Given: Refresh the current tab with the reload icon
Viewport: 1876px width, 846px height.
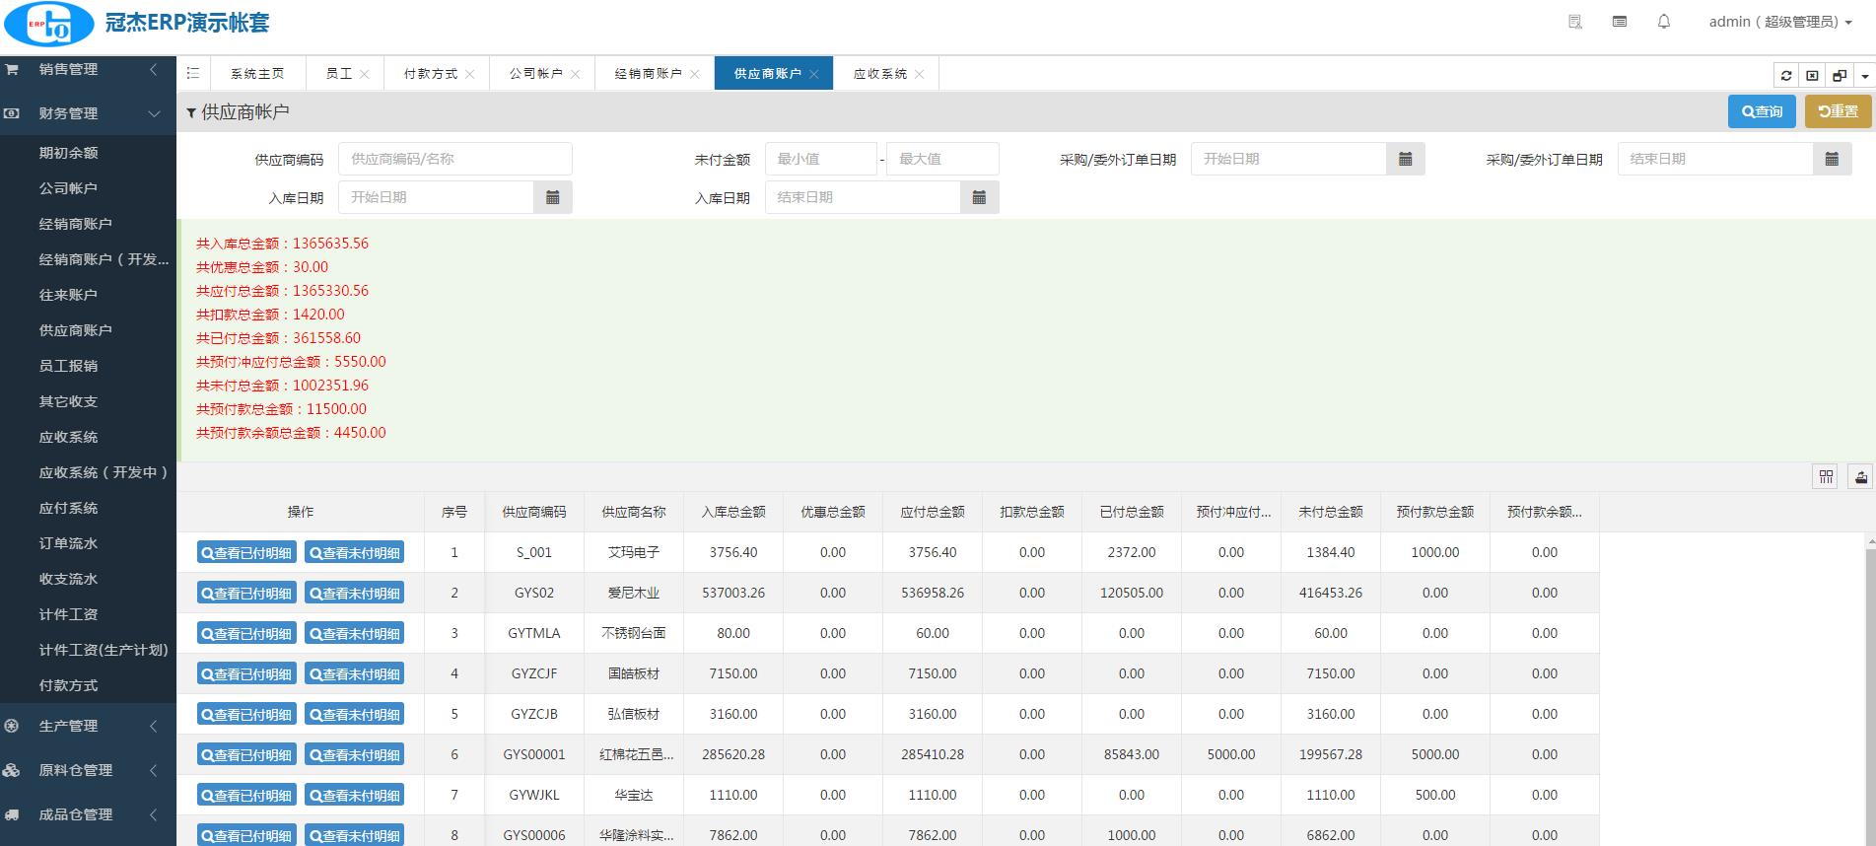Looking at the screenshot, I should tap(1785, 76).
